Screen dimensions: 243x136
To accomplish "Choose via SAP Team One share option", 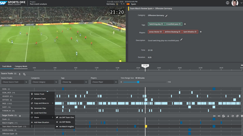I will tap(66, 117).
